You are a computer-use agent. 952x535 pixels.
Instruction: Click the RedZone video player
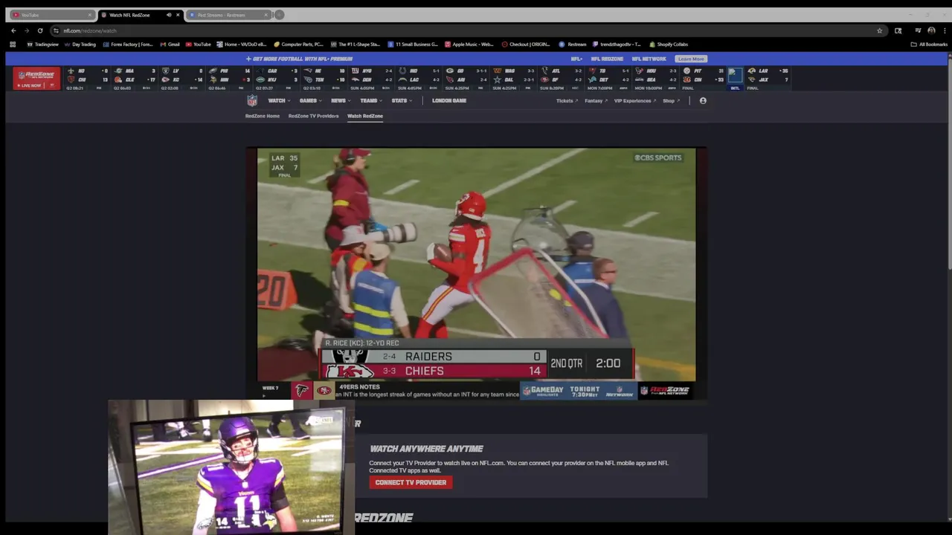click(477, 273)
